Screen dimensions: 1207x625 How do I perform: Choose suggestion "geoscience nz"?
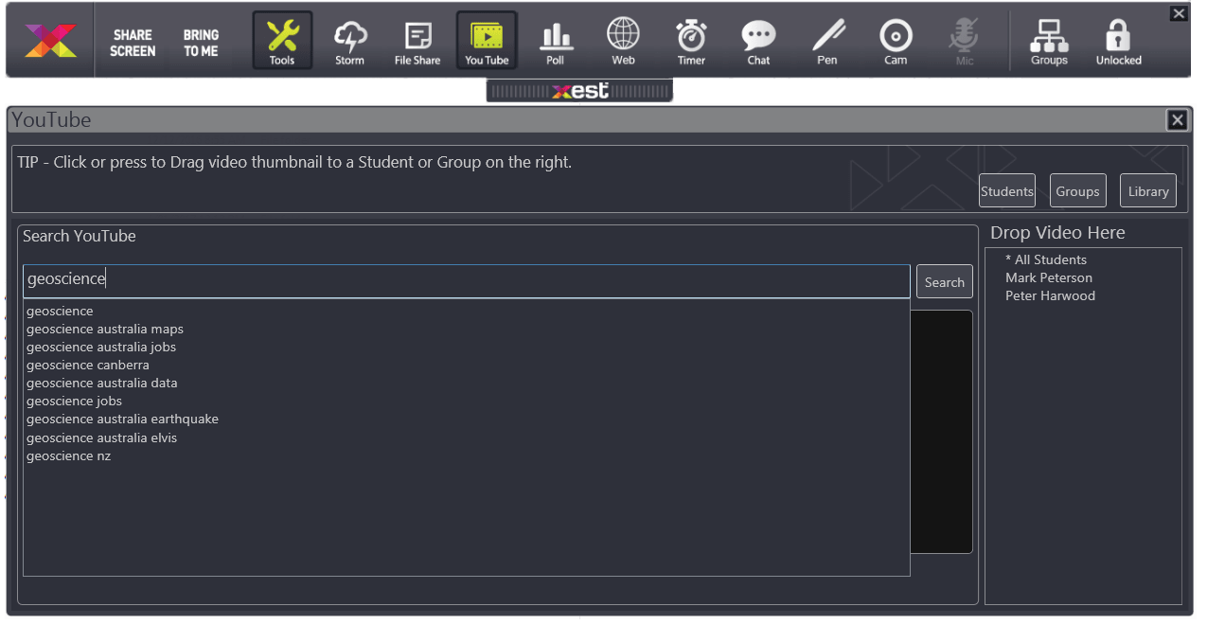pyautogui.click(x=68, y=455)
